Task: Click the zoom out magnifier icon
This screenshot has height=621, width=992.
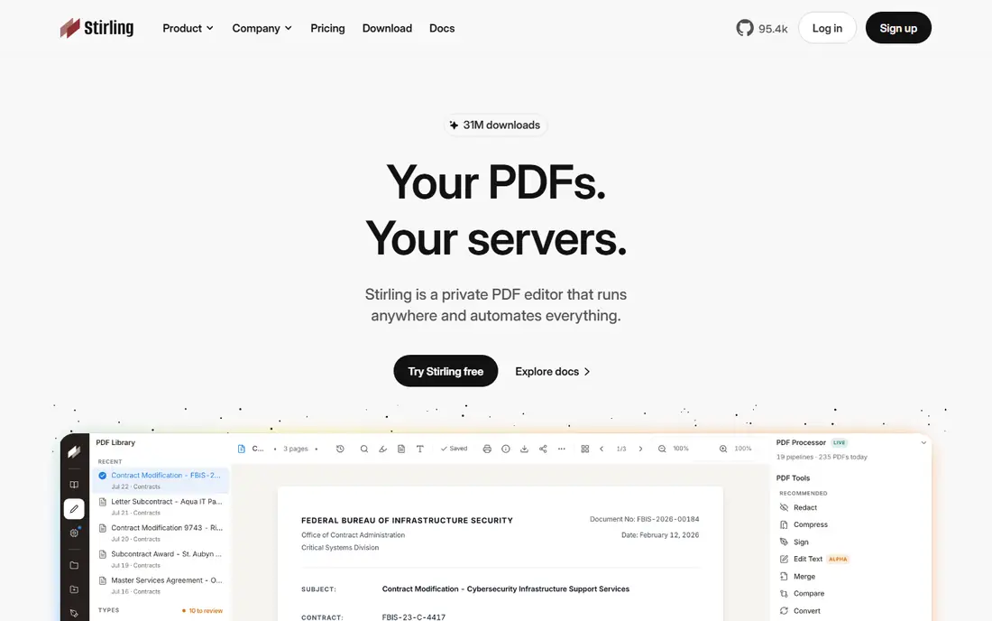Action: tap(662, 449)
